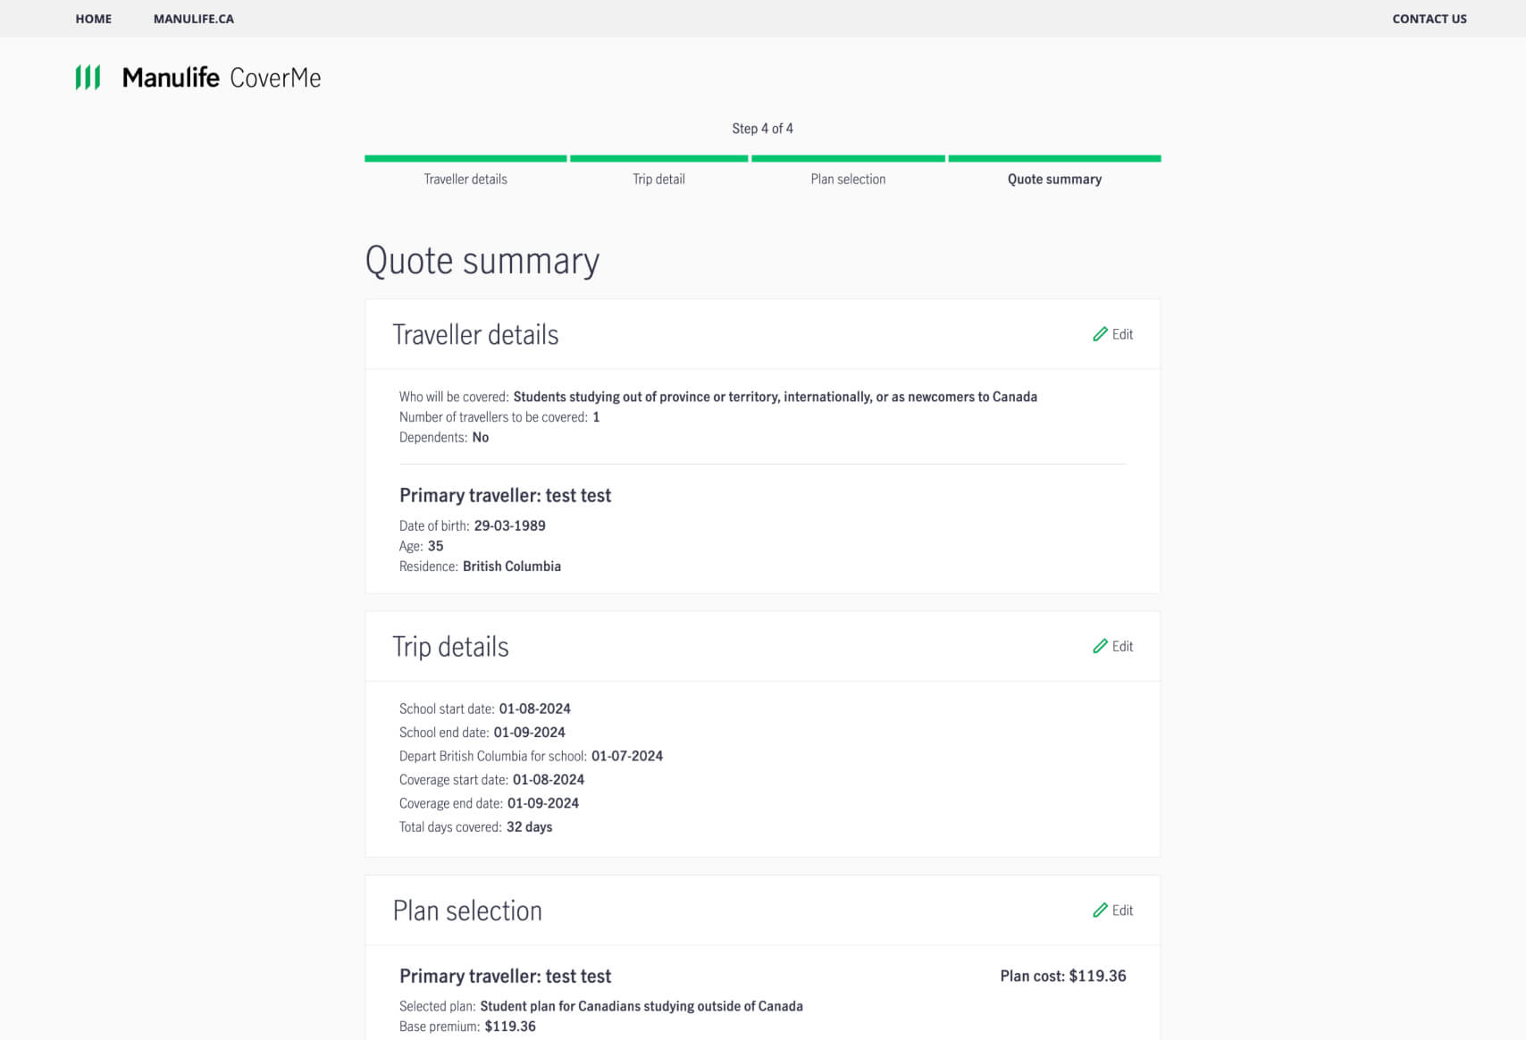
Task: Click the Manulife CoverMe wordmark
Action: click(x=222, y=78)
